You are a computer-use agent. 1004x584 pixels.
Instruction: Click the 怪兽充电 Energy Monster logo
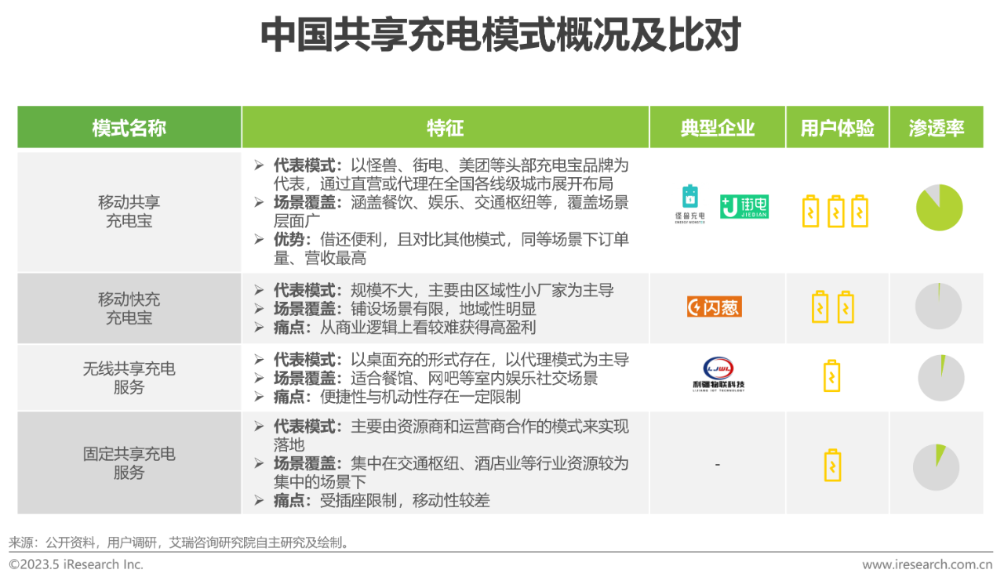click(689, 204)
